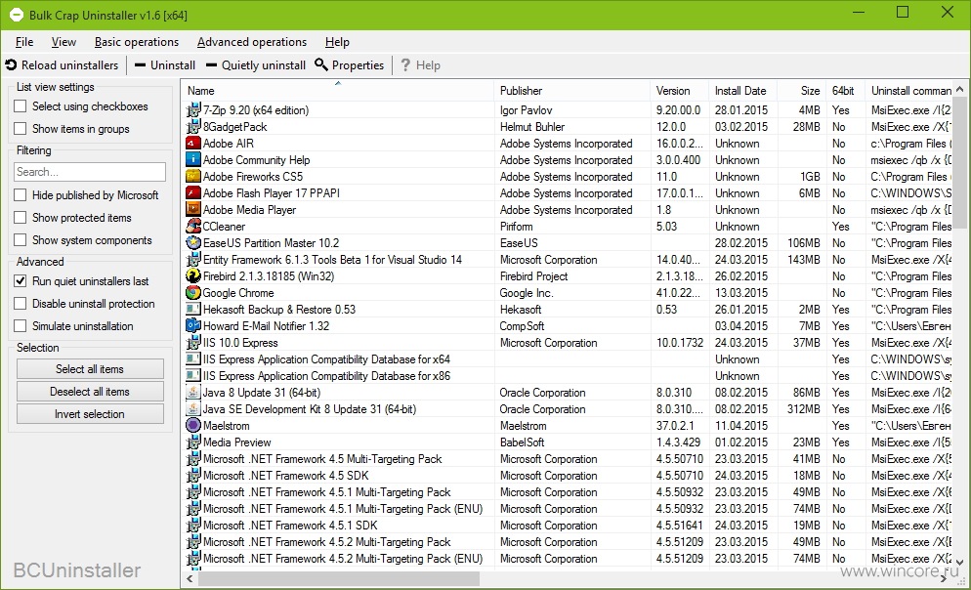The image size is (971, 590).
Task: Click the IIS 10.0 Express icon
Action: tap(193, 343)
